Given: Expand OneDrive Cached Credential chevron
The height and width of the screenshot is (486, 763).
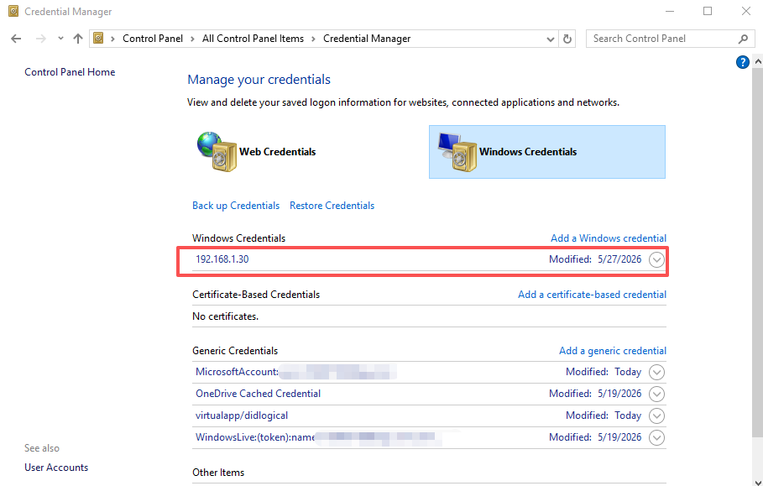Looking at the screenshot, I should tap(656, 394).
